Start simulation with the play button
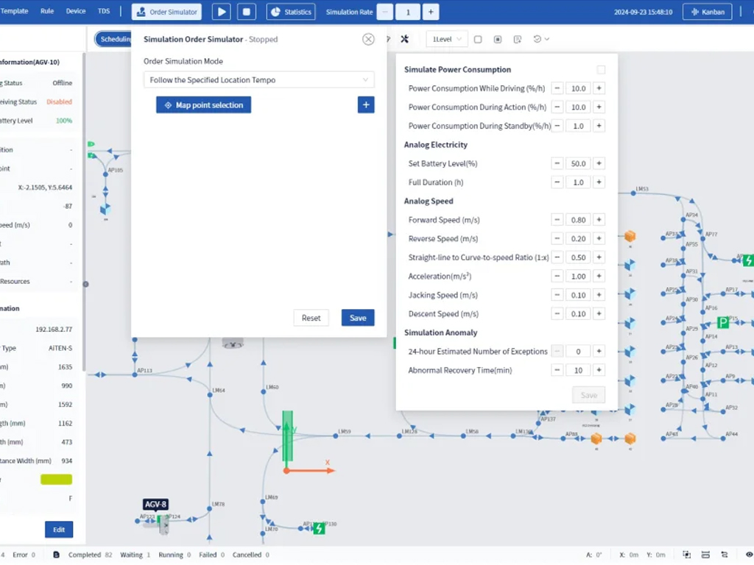 221,12
